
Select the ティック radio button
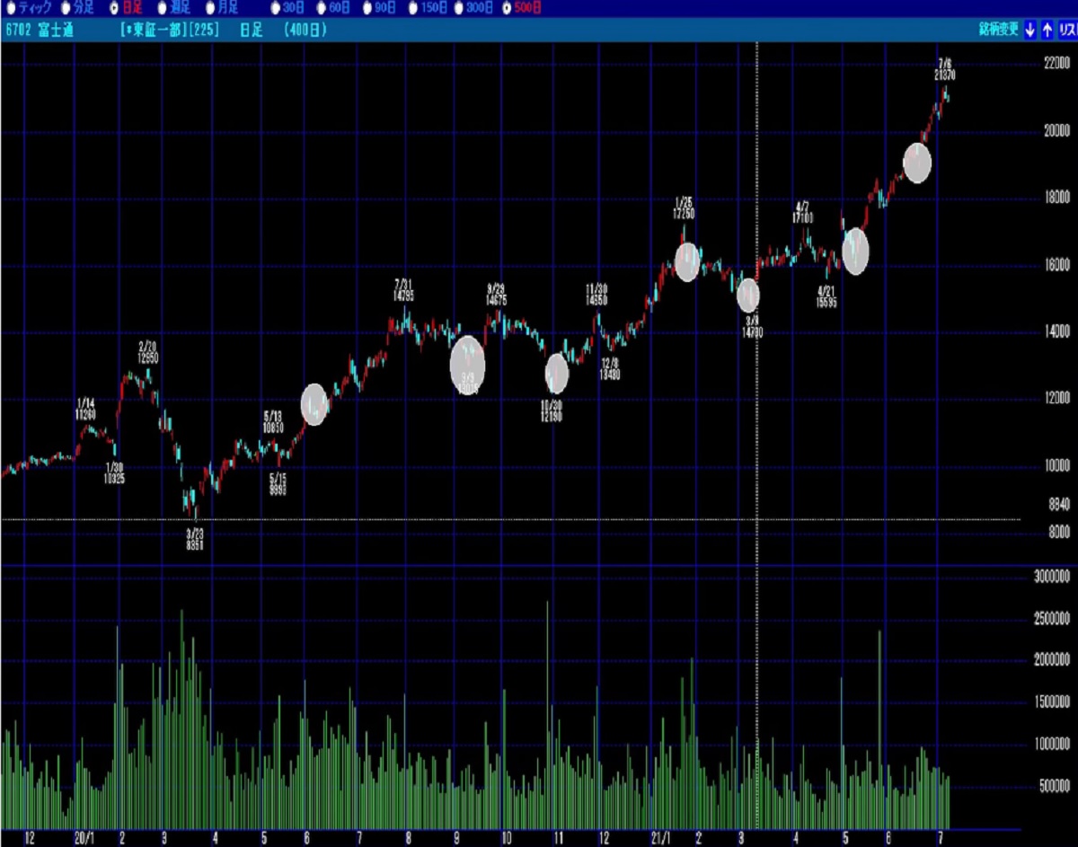12,7
